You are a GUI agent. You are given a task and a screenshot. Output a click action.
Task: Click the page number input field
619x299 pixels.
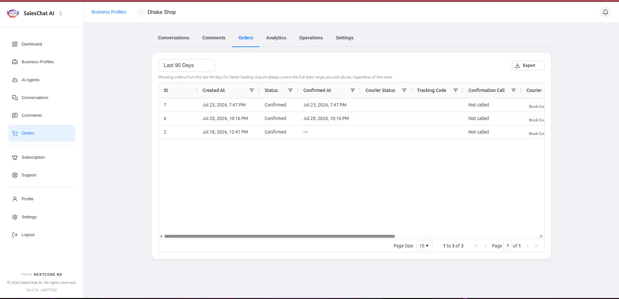[508, 246]
